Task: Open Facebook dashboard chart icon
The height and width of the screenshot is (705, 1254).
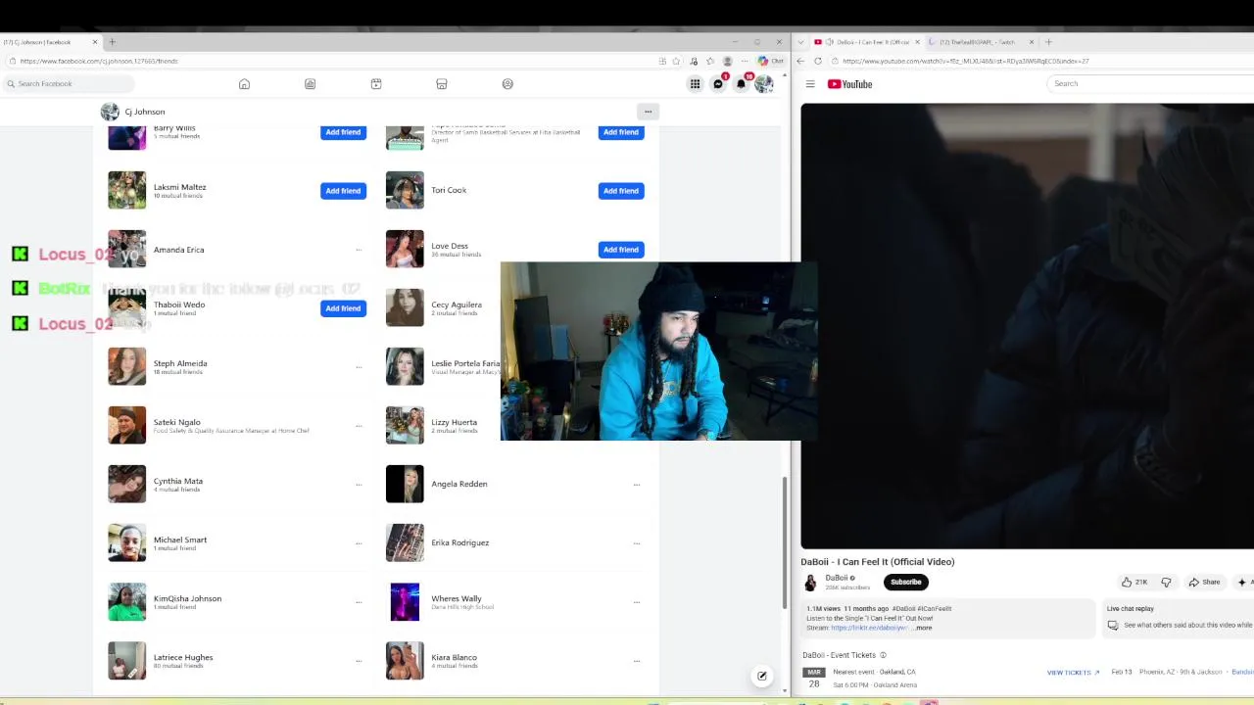Action: point(310,84)
